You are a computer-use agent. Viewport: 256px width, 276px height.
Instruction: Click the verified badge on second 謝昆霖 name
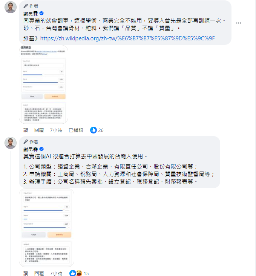click(x=41, y=149)
